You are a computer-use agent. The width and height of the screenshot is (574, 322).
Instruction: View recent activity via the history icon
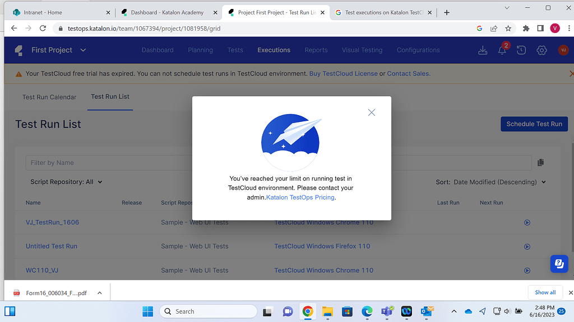coord(521,50)
